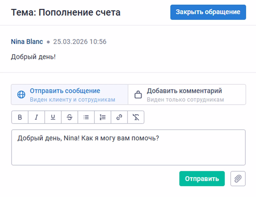Click the lock icon for internal comment
Viewport: 256px width, 197px height.
coord(138,95)
